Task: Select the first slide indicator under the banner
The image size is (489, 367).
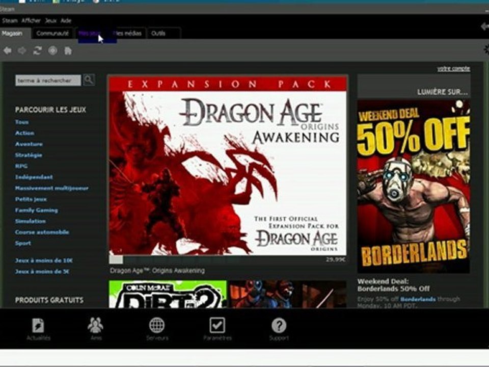Action: pyautogui.click(x=116, y=259)
